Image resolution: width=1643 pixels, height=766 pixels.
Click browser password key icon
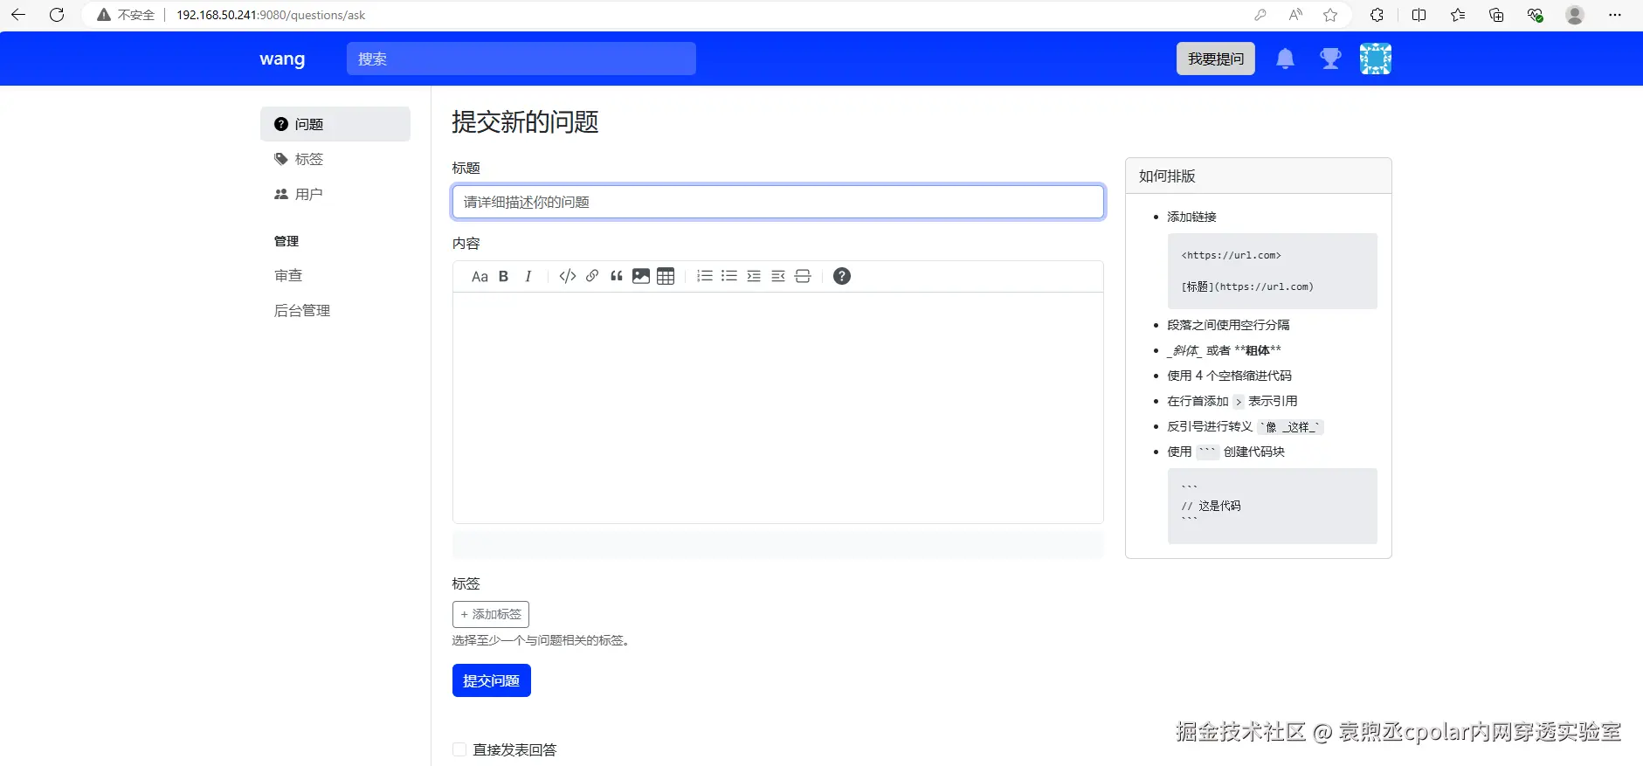point(1260,15)
